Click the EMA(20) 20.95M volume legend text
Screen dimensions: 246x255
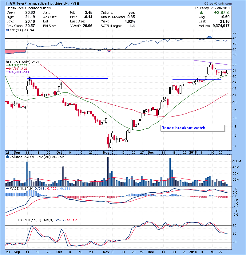point(50,157)
